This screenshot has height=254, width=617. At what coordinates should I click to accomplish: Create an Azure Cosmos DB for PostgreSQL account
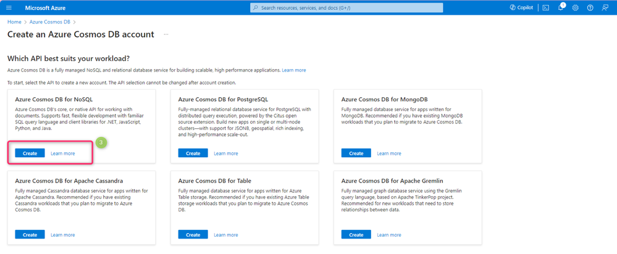pyautogui.click(x=193, y=153)
